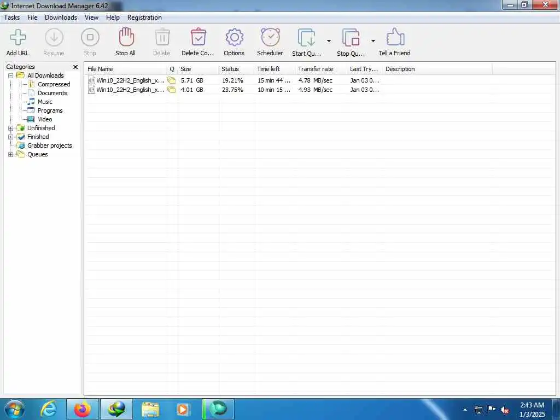Click the queue icon of 4.01 GB download
This screenshot has width=560, height=420.
[172, 90]
